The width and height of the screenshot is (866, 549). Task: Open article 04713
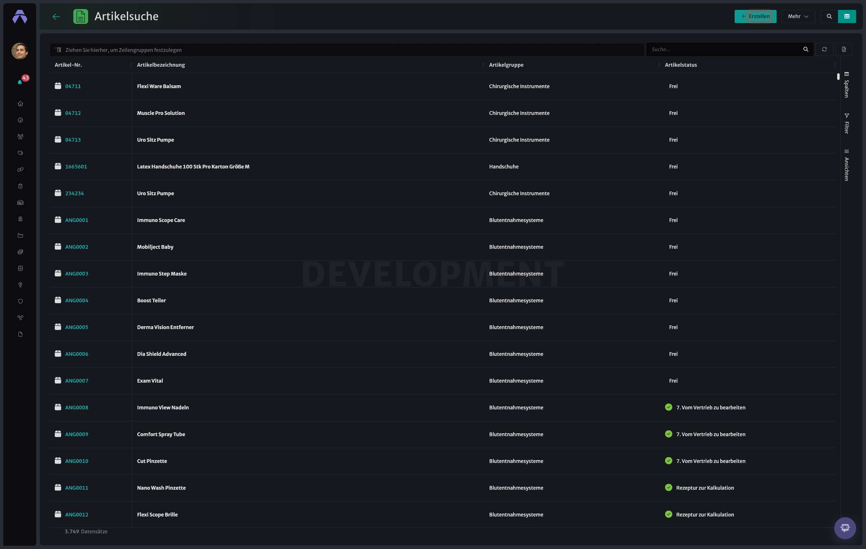[73, 140]
